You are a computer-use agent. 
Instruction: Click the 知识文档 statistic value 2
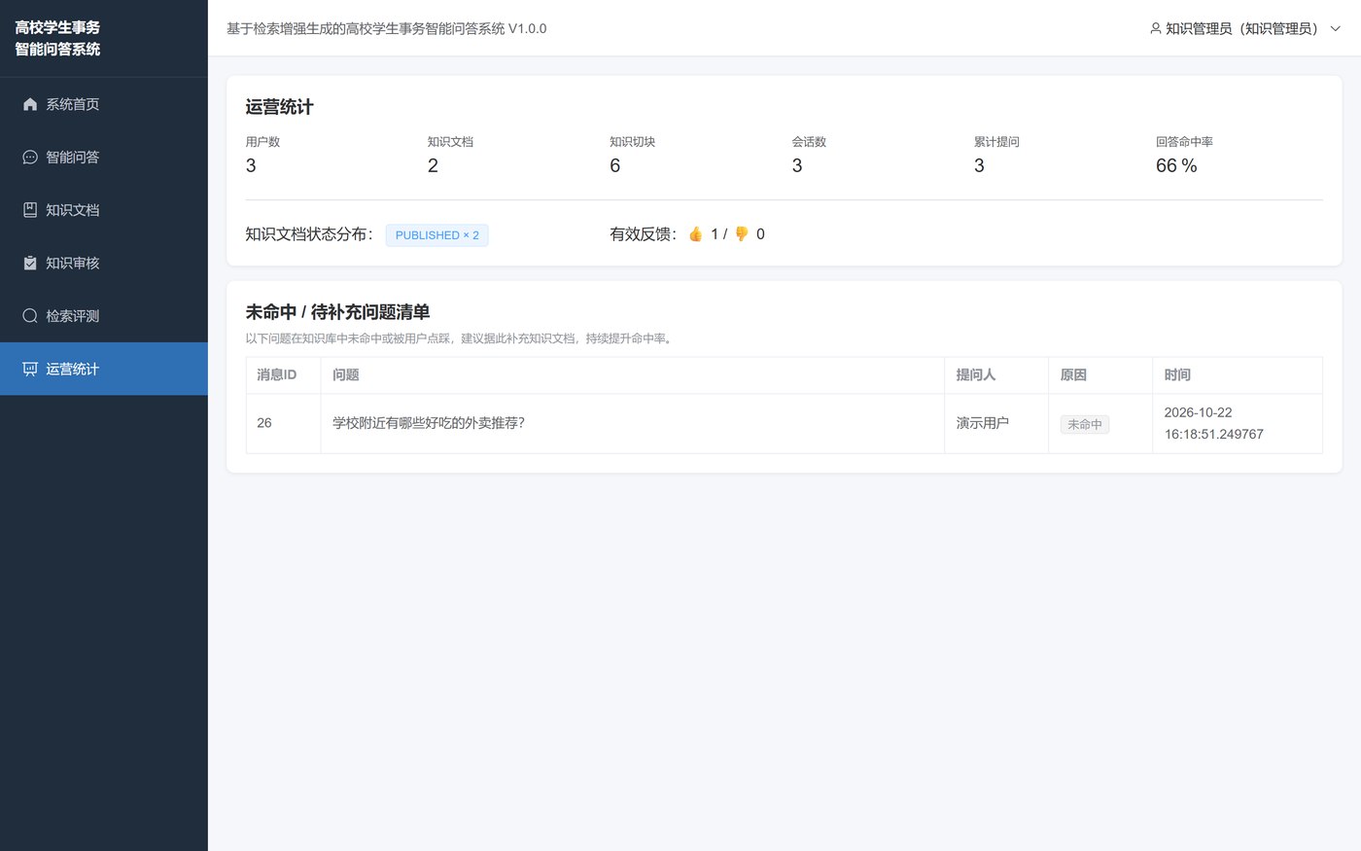pyautogui.click(x=433, y=166)
